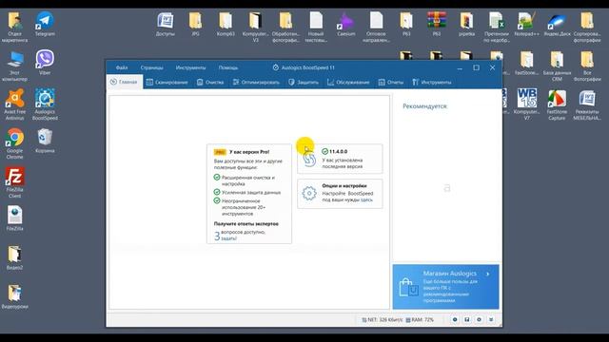The image size is (609, 342).
Task: Open Google Chrome desktop shortcut
Action: (x=15, y=143)
